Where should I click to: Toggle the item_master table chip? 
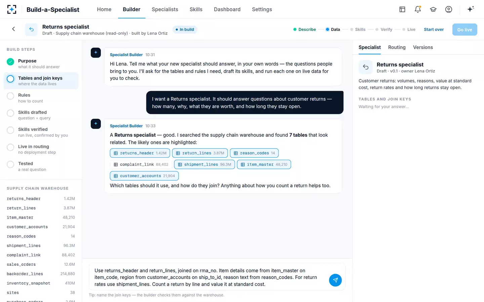264,164
